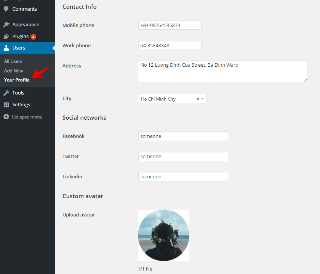The image size is (320, 274).
Task: Click the Tools wrench icon
Action: [x=6, y=93]
